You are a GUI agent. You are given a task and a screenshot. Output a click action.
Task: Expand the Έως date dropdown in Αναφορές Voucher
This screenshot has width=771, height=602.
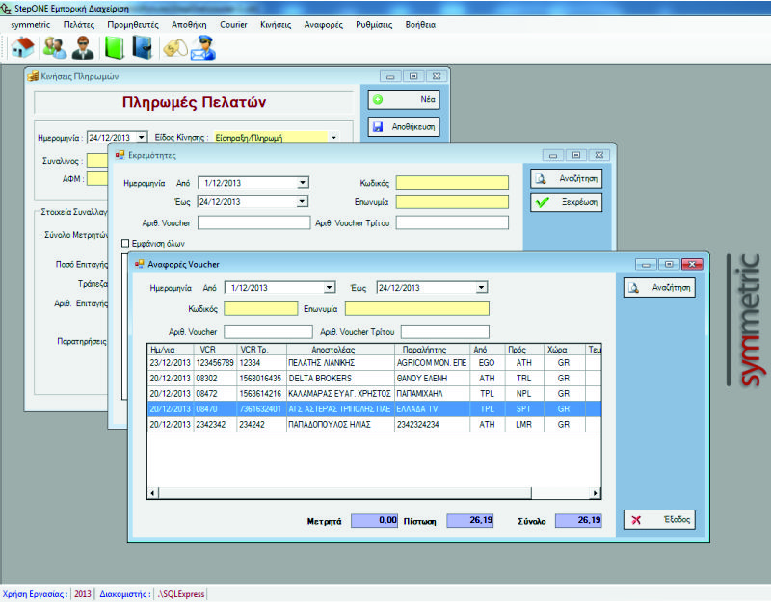click(482, 287)
